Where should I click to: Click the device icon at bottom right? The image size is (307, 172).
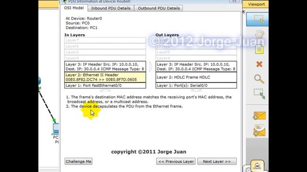(257, 166)
